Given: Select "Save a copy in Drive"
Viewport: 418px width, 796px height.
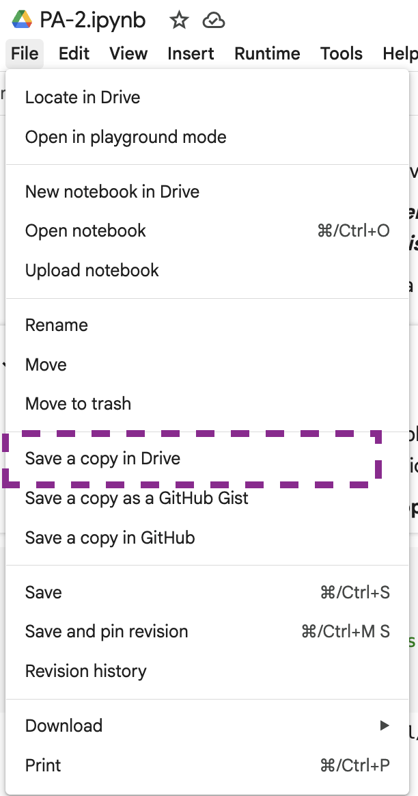Looking at the screenshot, I should pyautogui.click(x=102, y=459).
